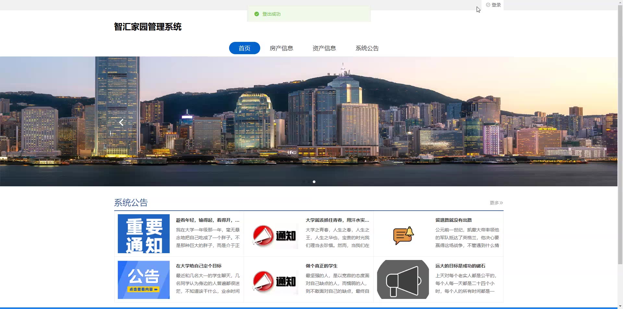
Task: Click the gray megaphone announcement image
Action: [403, 279]
